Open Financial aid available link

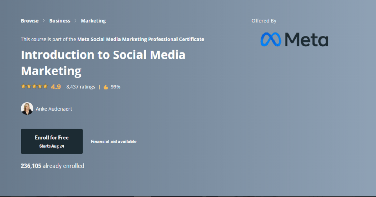pyautogui.click(x=113, y=141)
